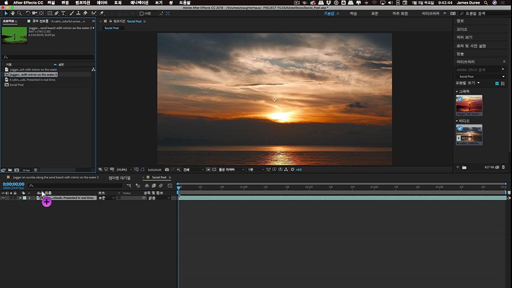Create a new folder in Project panel
The width and height of the screenshot is (512, 288).
[x=10, y=170]
